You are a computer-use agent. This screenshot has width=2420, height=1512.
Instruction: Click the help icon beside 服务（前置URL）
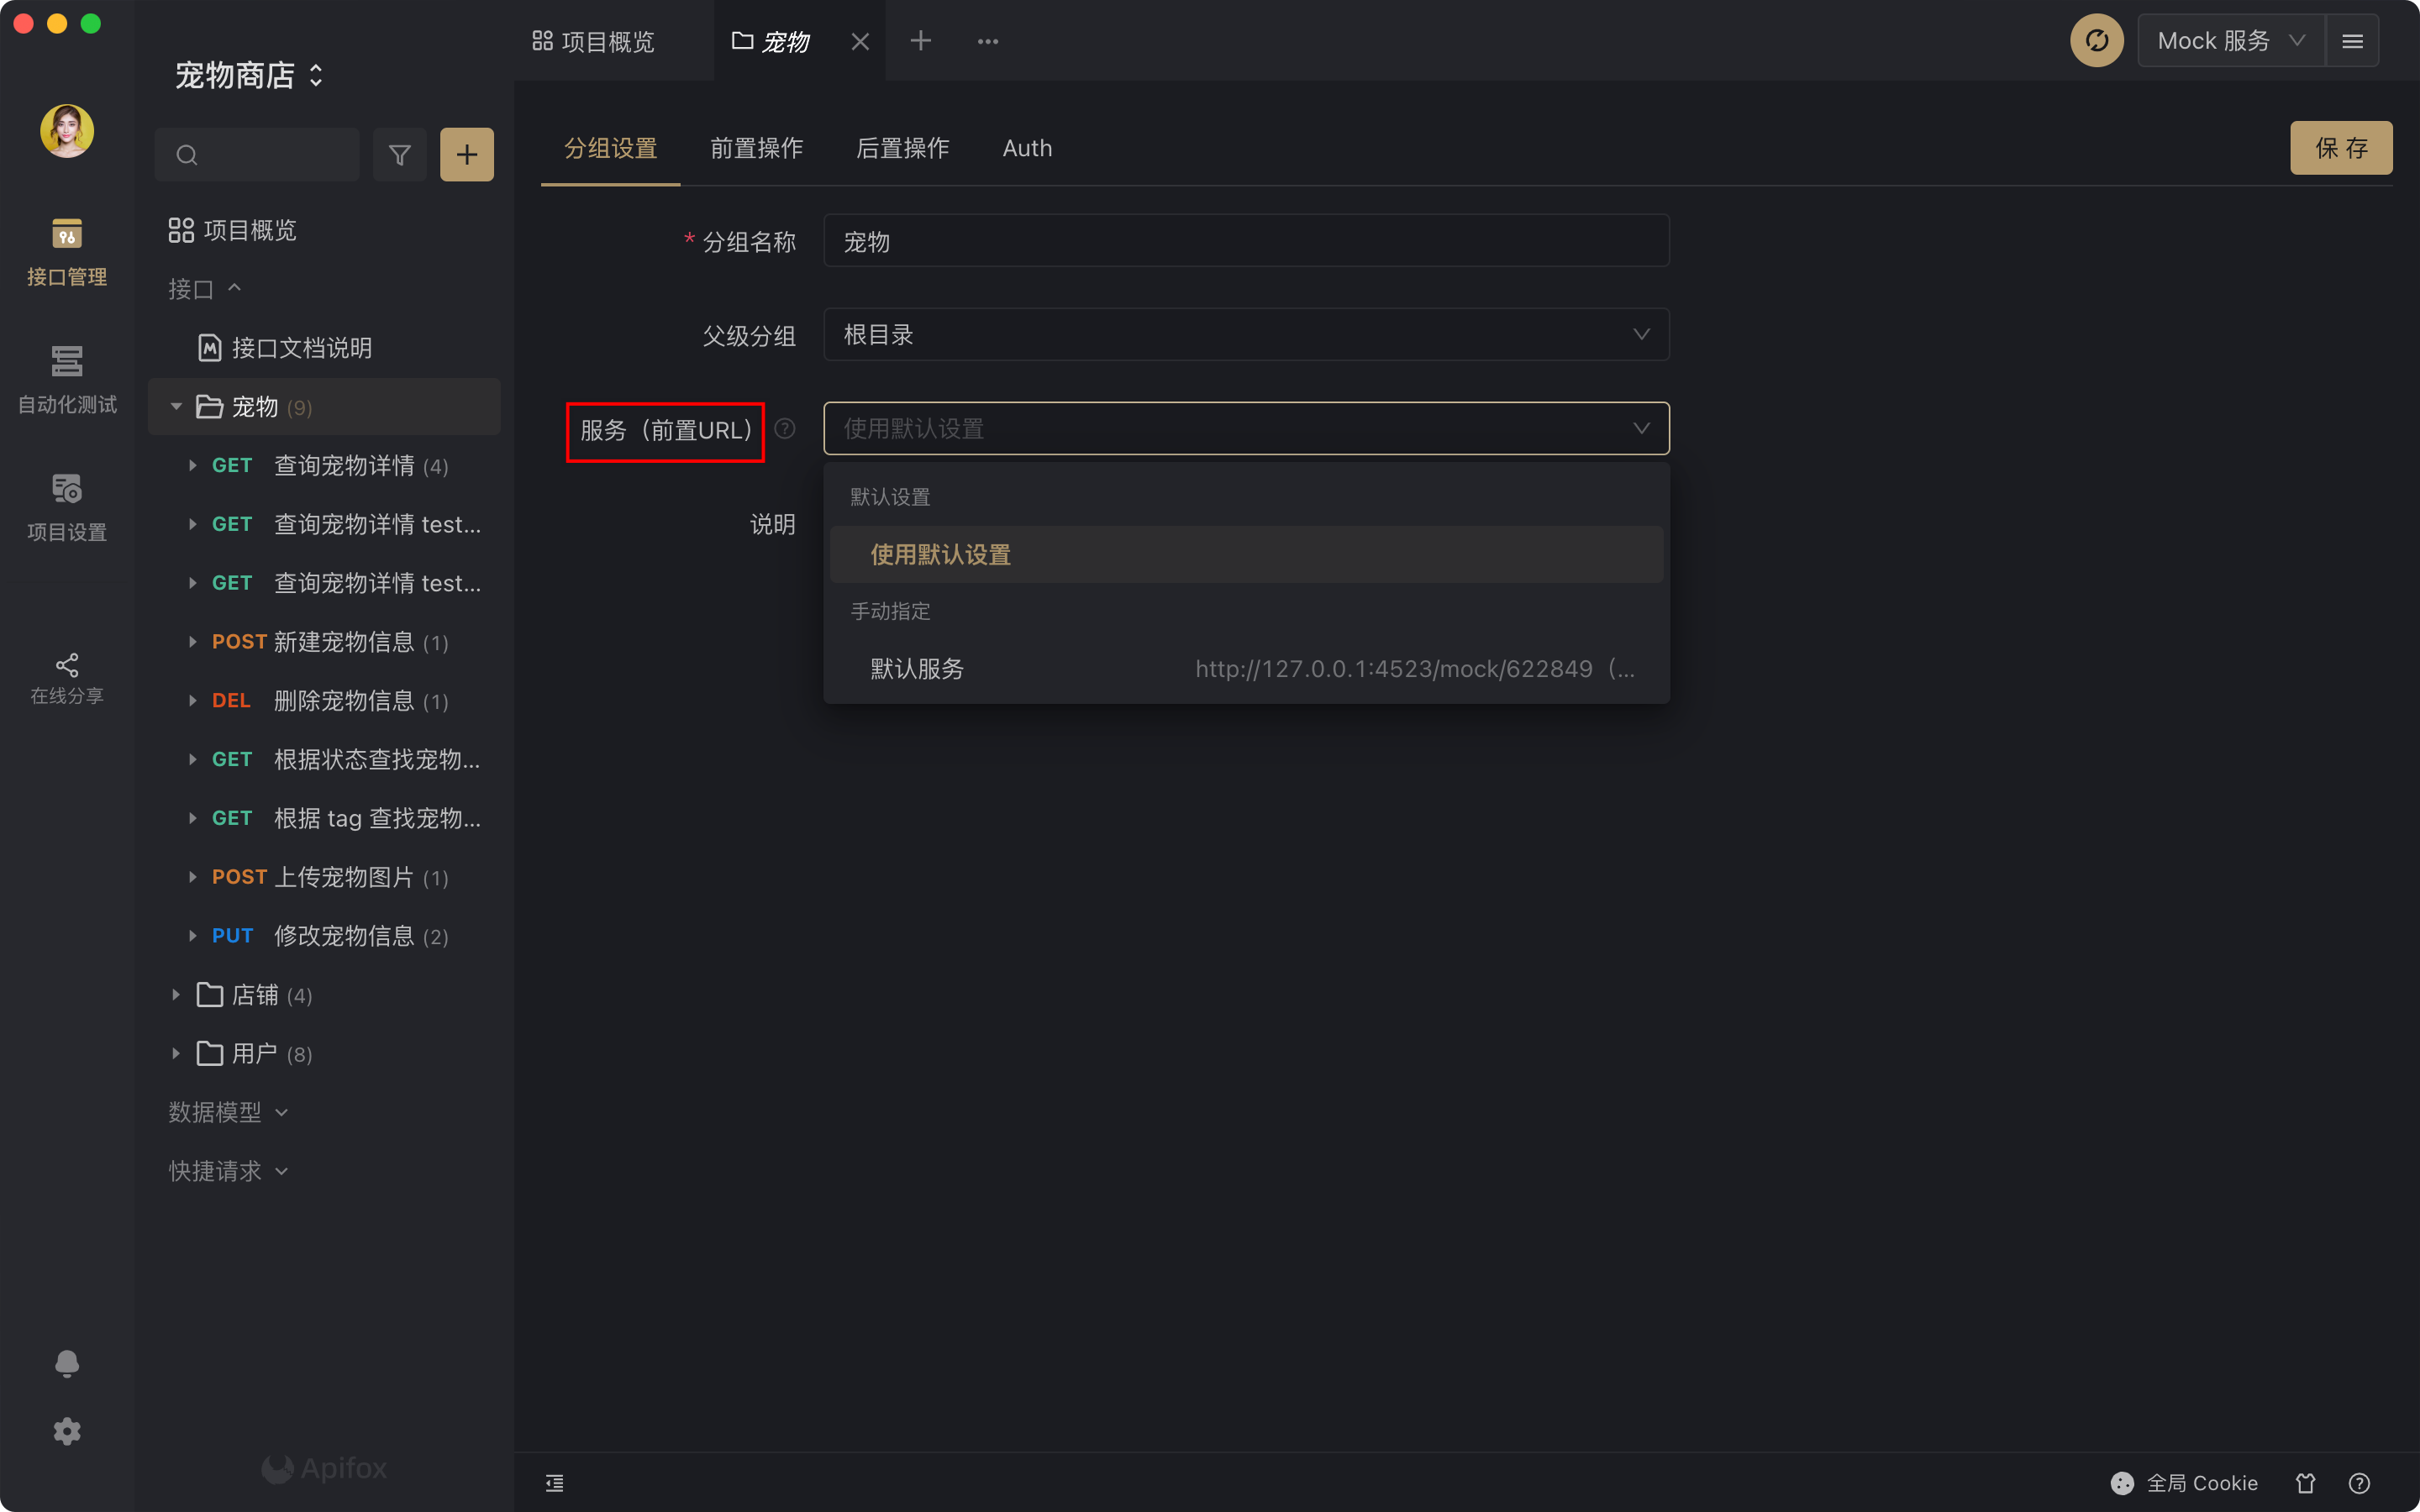785,429
